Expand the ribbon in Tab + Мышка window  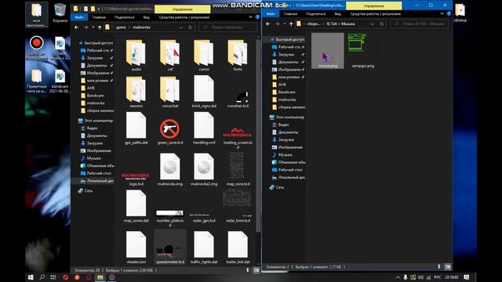tap(442, 14)
